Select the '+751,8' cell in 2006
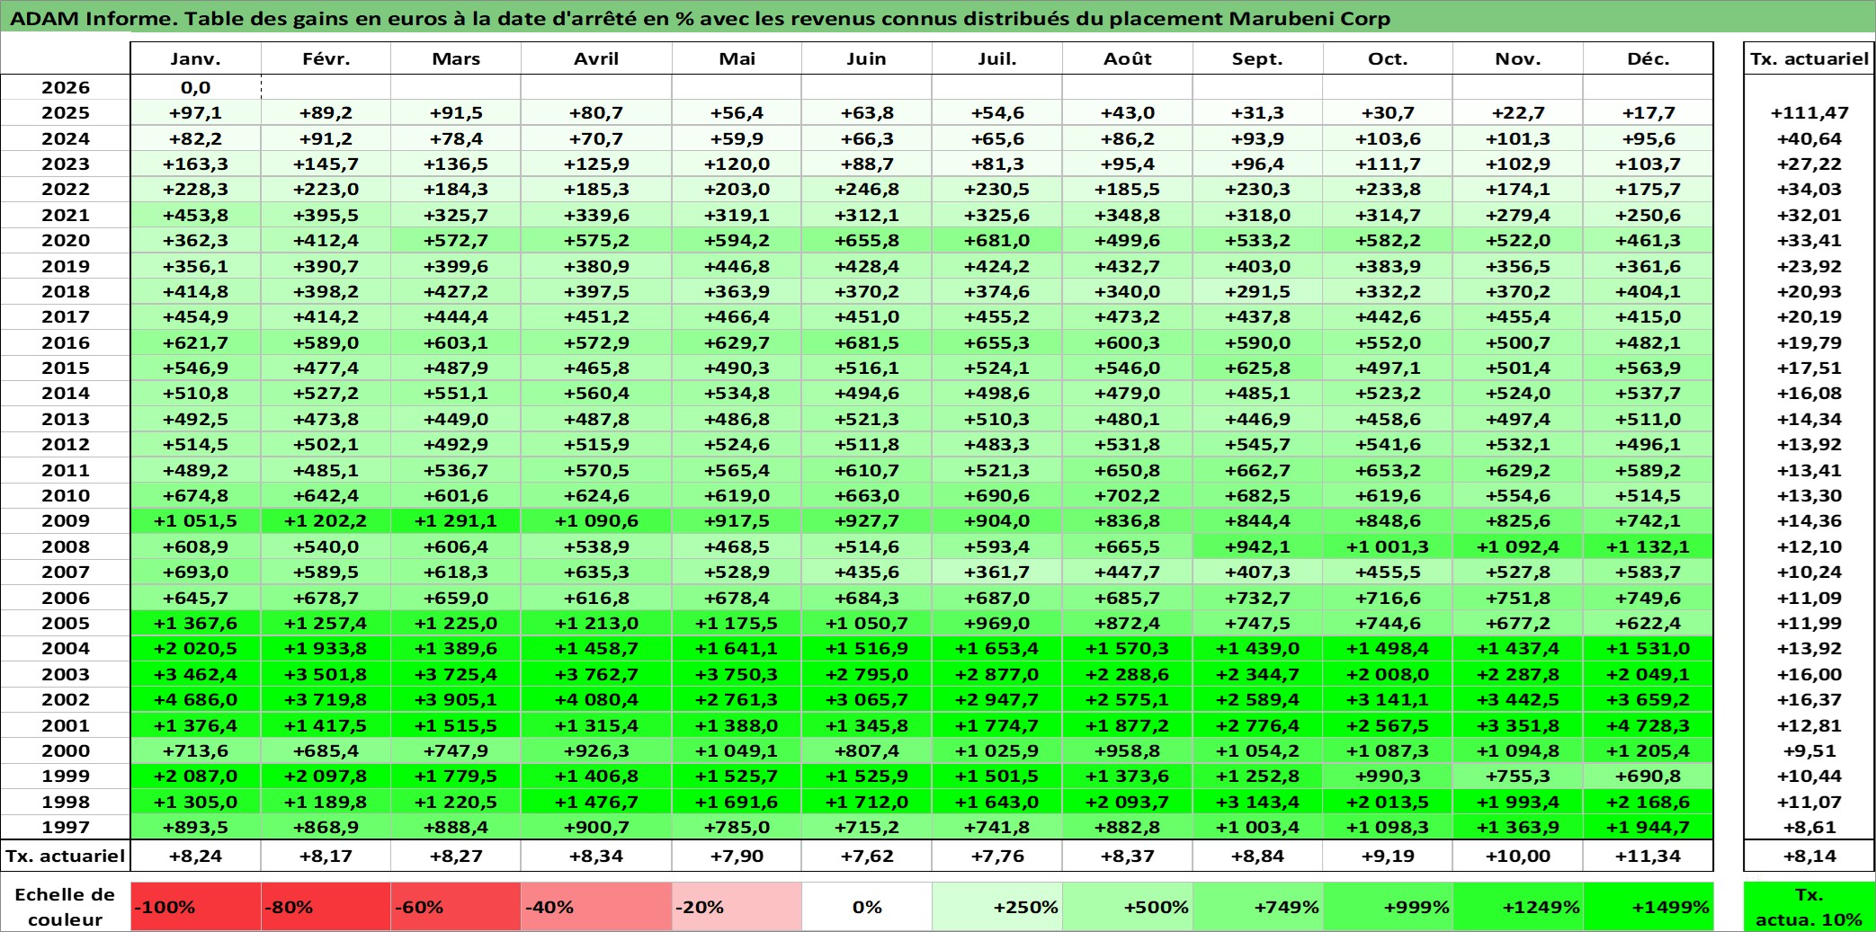Screen dimensions: 1876x932 pos(1518,598)
